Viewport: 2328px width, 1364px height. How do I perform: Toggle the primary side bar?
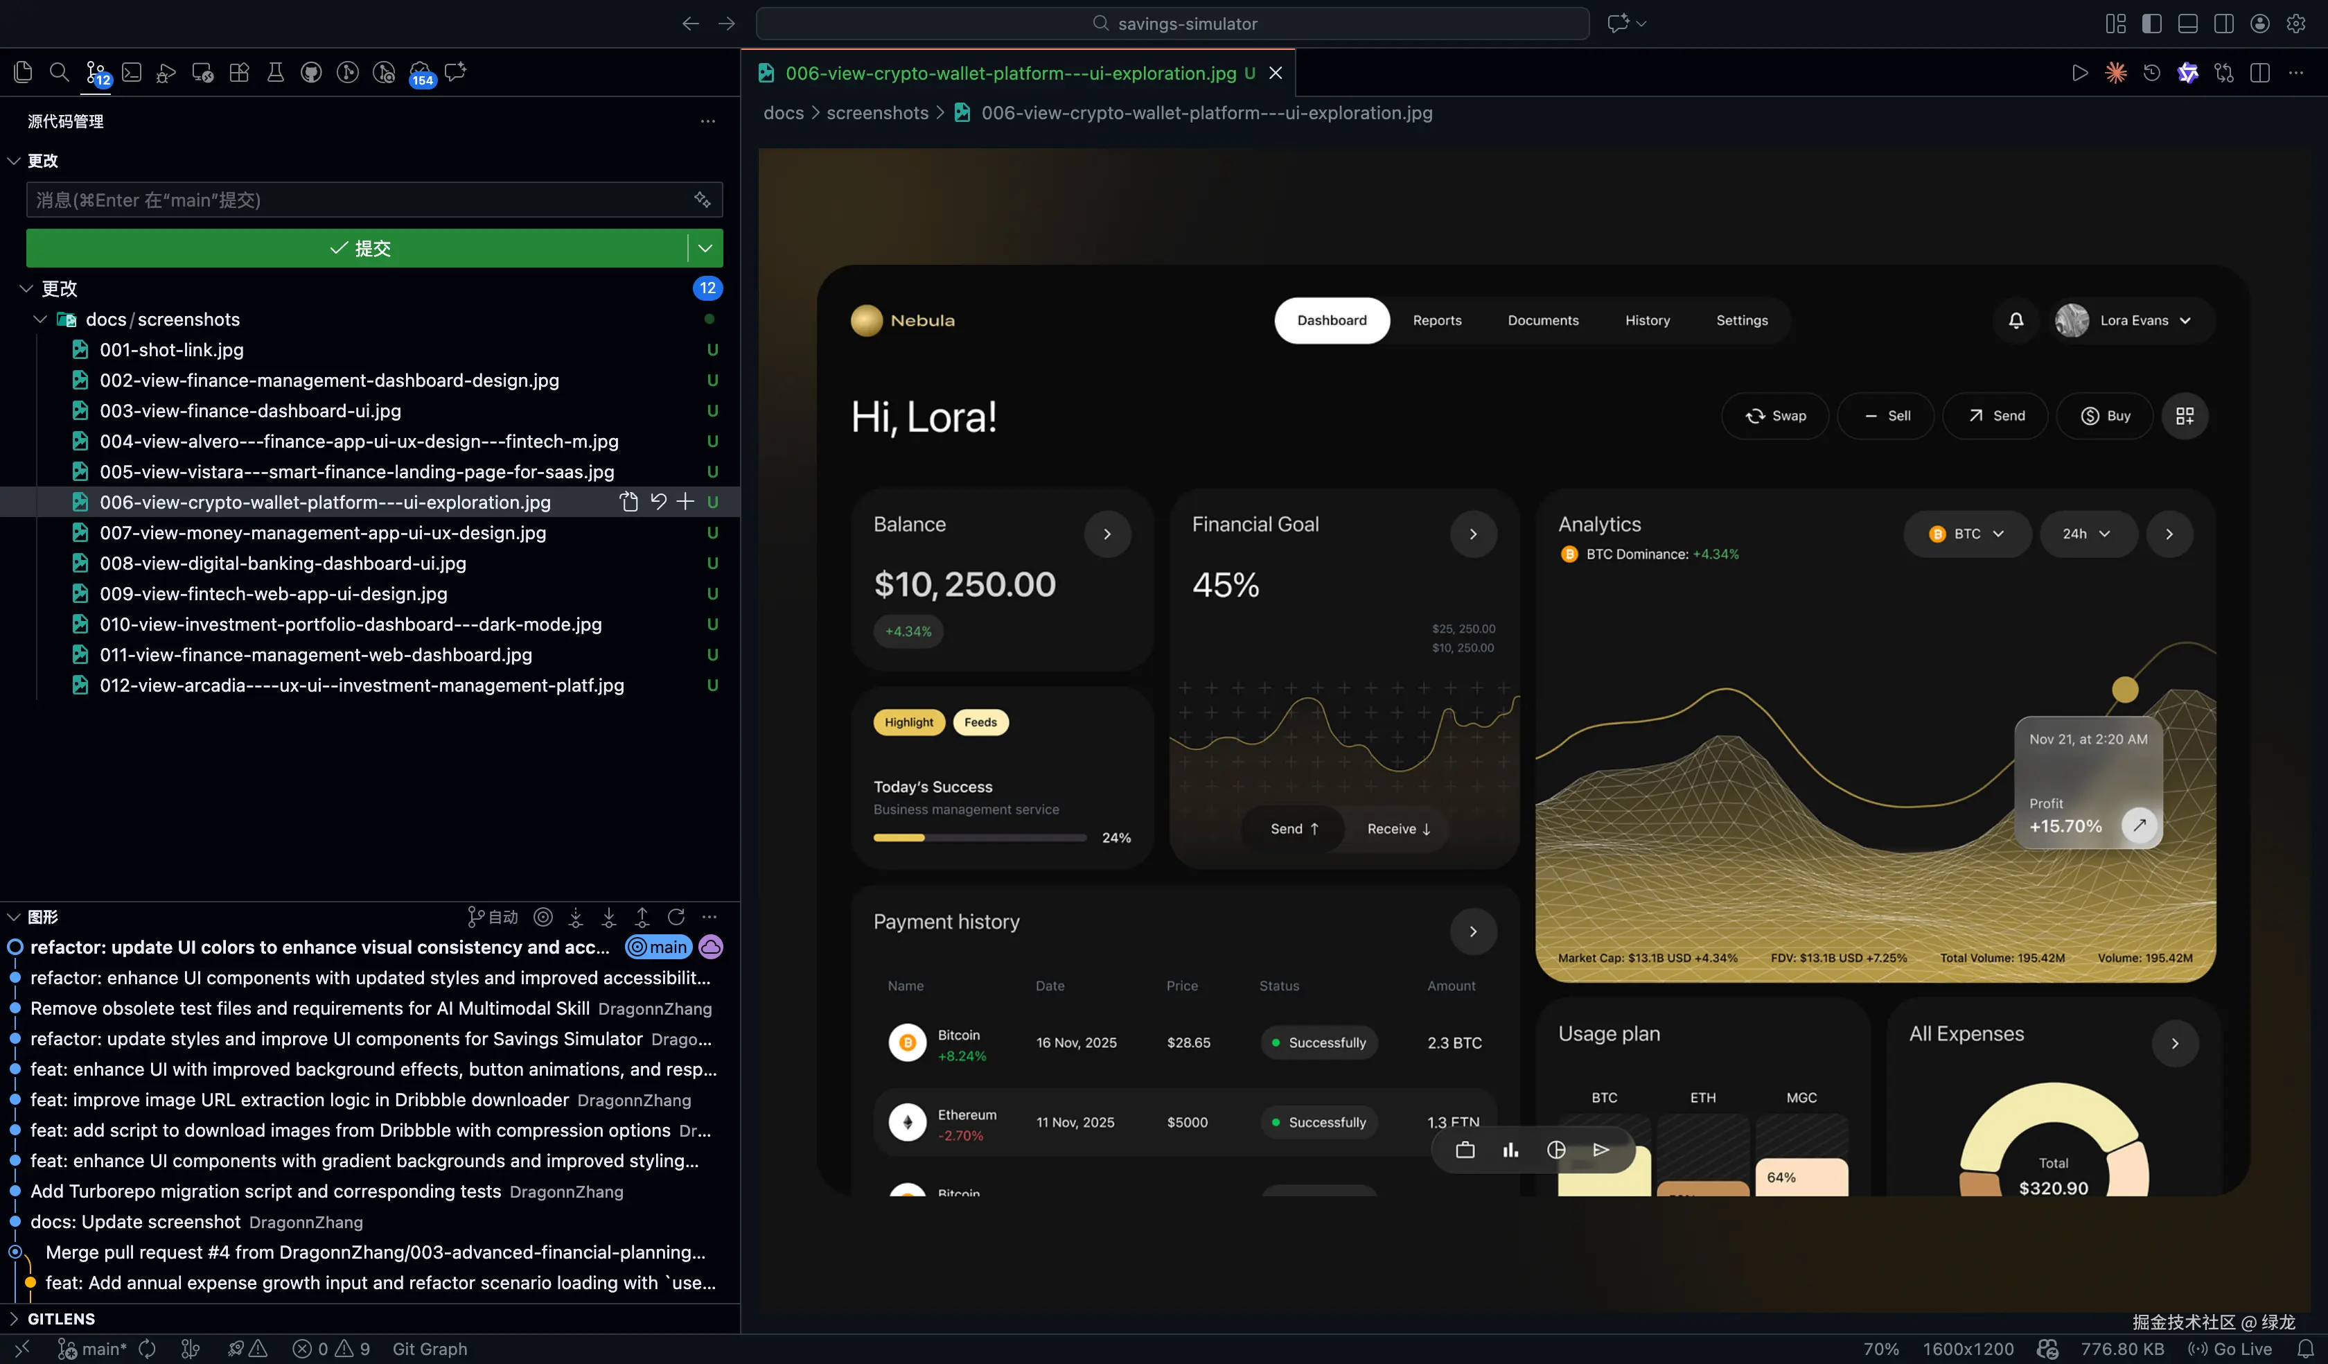(2151, 23)
